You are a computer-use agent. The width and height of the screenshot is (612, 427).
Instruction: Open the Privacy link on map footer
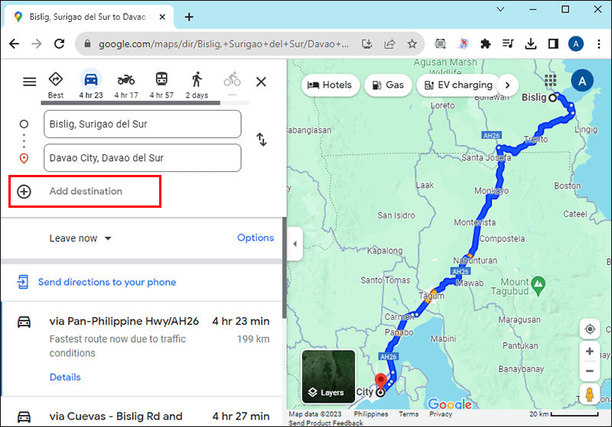tap(441, 414)
